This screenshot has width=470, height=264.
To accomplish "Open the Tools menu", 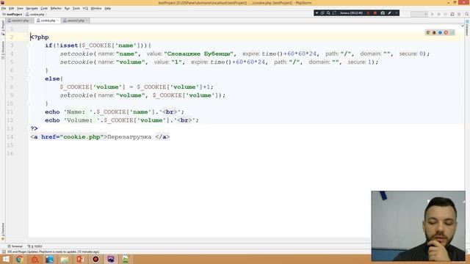I will (76, 8).
